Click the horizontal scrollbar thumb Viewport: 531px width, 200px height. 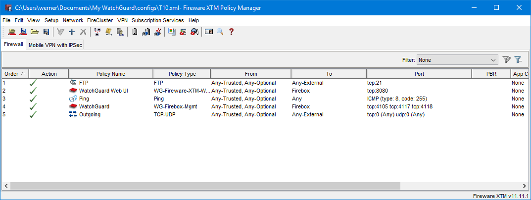(205, 186)
